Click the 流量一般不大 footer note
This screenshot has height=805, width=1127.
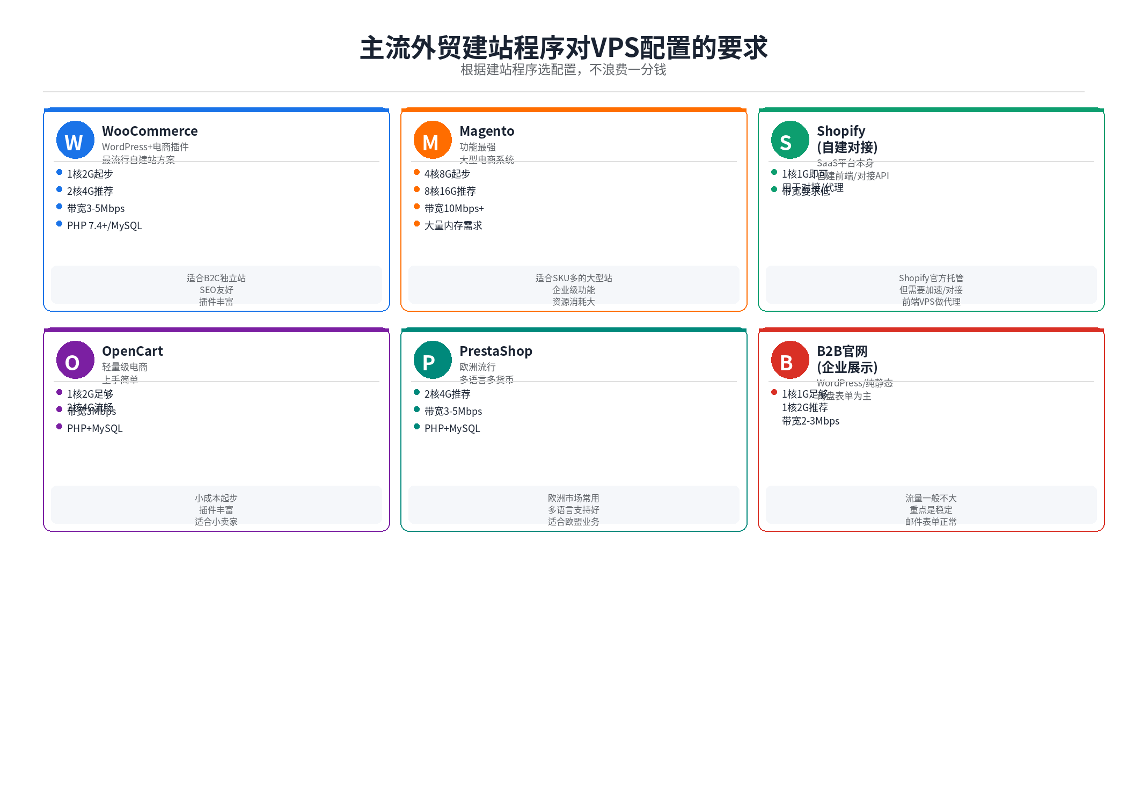click(x=931, y=498)
